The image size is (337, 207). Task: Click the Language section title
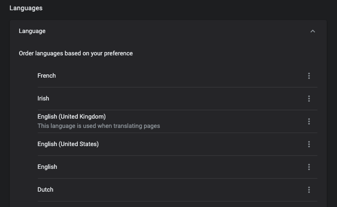(x=32, y=31)
